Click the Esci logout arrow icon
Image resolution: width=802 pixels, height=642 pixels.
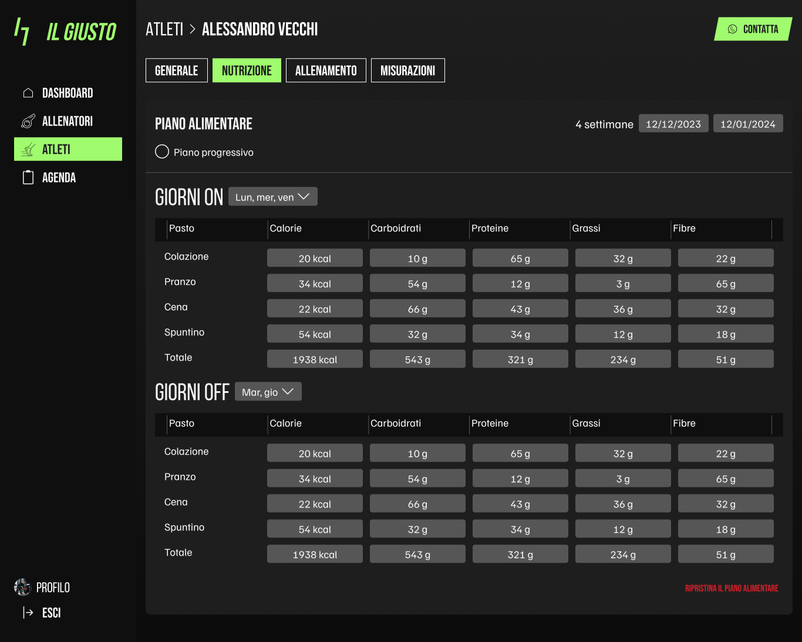click(28, 613)
